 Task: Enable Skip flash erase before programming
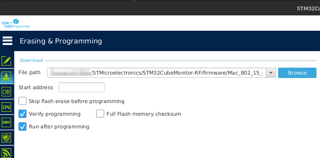[x=23, y=101]
